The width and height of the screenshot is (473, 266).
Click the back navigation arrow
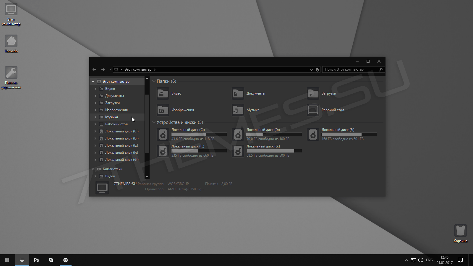94,69
